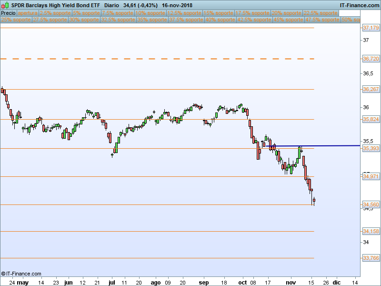Click the orange dashed horizontal line
Viewport: 381px width, 286px height.
pos(157,59)
